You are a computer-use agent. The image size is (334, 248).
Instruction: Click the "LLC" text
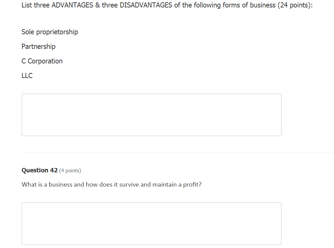coord(27,76)
